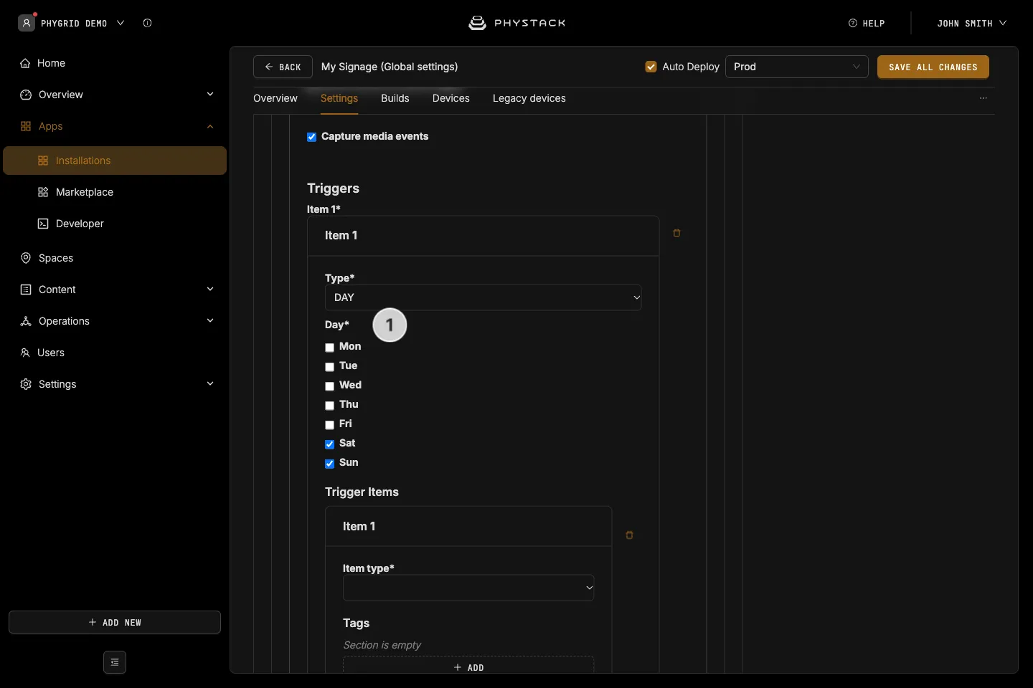The height and width of the screenshot is (688, 1033).
Task: Click the Back button
Action: [x=283, y=67]
